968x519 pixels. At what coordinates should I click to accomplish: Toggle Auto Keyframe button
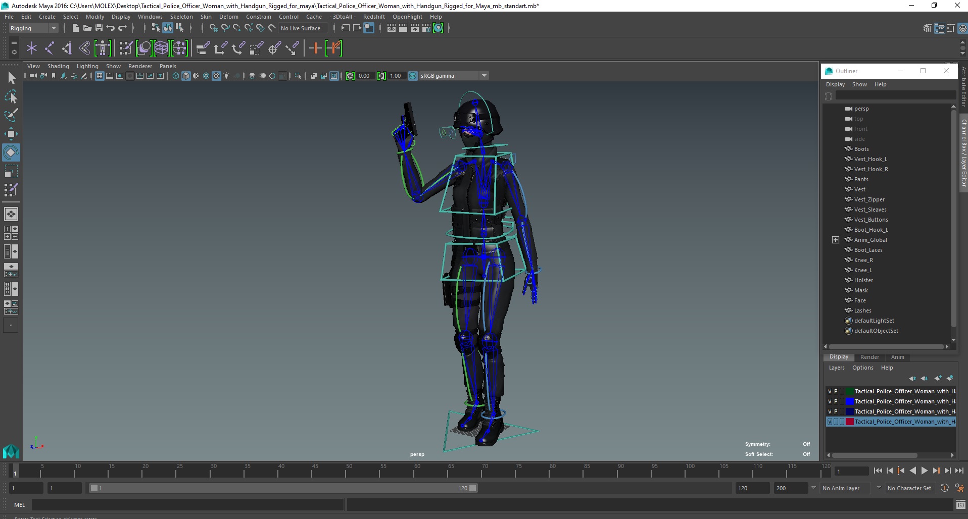tap(945, 488)
